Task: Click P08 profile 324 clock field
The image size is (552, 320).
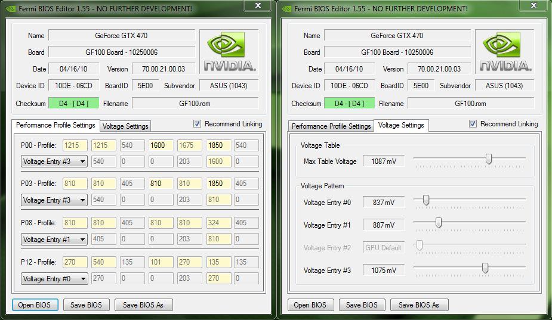Action: pyautogui.click(x=218, y=223)
